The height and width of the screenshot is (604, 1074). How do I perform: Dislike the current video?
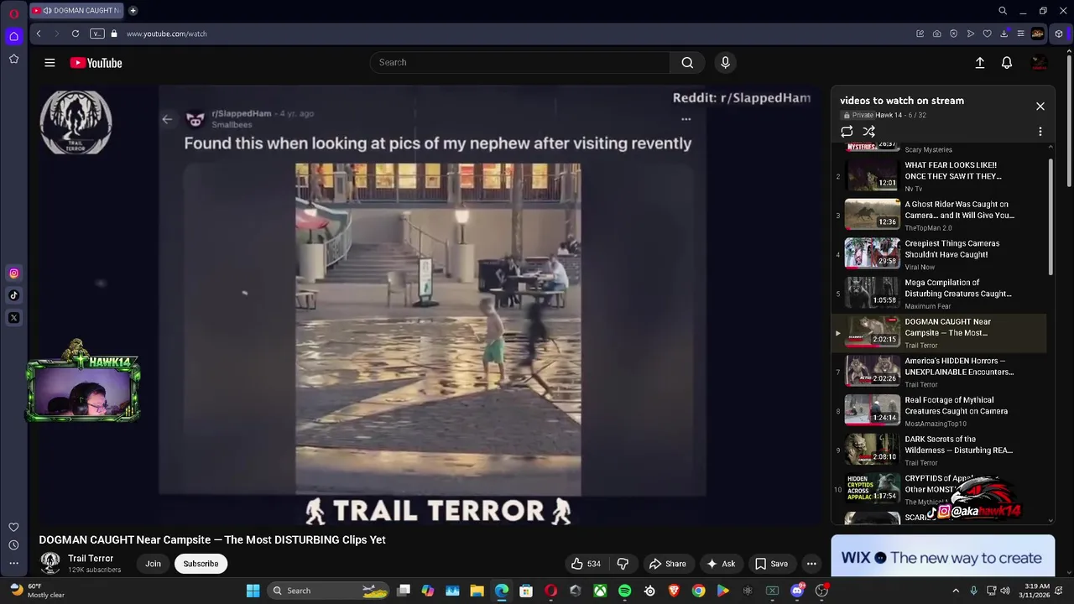[x=623, y=564]
